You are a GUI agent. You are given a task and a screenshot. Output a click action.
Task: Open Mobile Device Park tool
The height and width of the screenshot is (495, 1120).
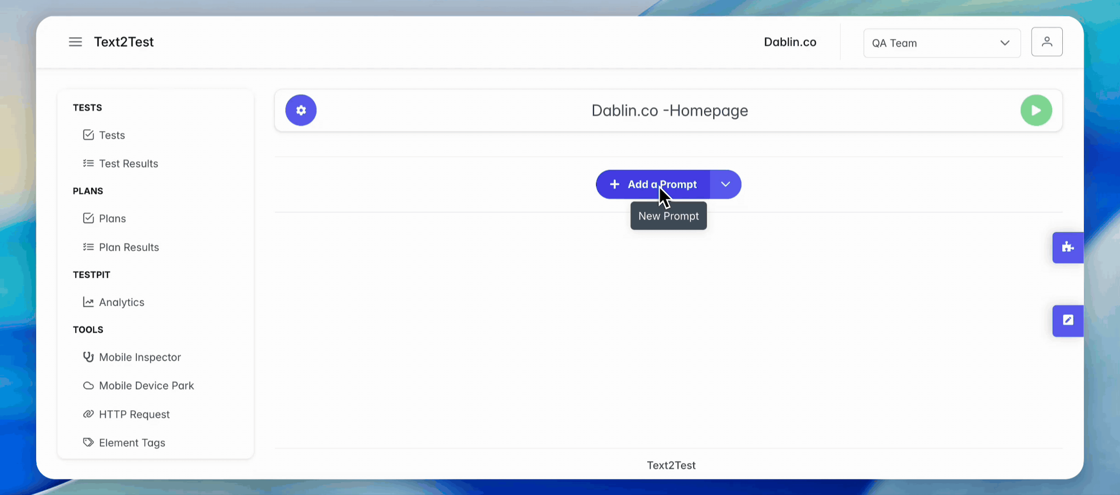tap(146, 385)
